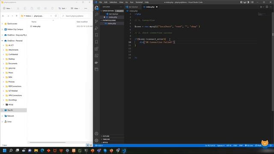Click the notifications bell in VS Code status bar
This screenshot has height=154, width=274.
click(x=271, y=145)
